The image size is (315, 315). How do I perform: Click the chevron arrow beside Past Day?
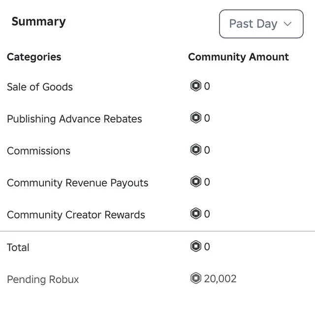point(287,24)
